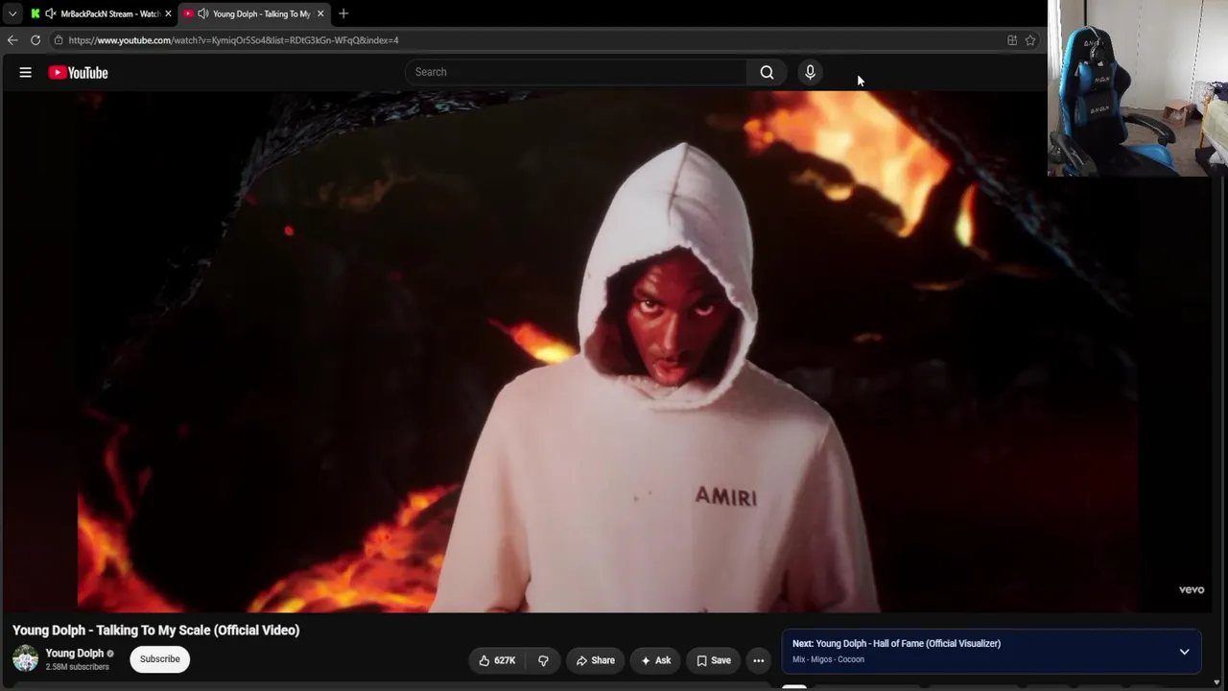This screenshot has width=1228, height=691.
Task: Click the browser address bar URL
Action: click(x=233, y=40)
